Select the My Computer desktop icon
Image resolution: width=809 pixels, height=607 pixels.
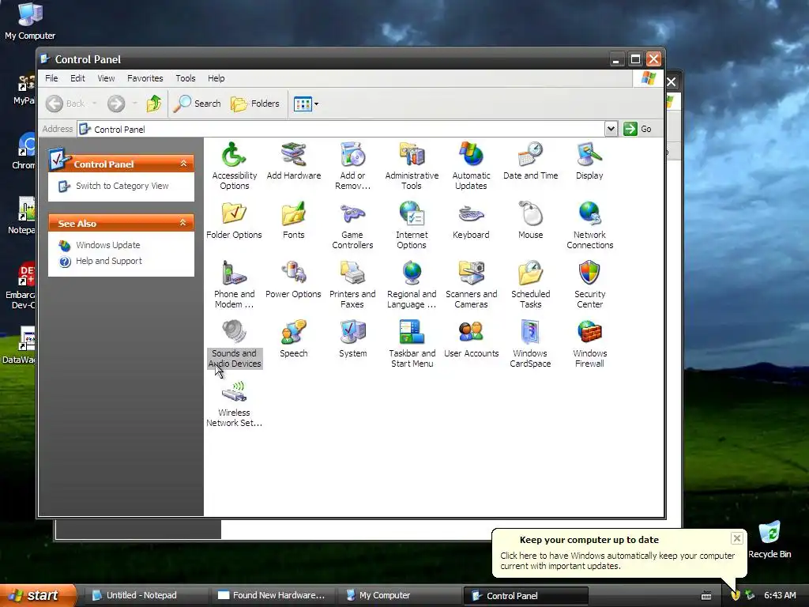(x=30, y=21)
